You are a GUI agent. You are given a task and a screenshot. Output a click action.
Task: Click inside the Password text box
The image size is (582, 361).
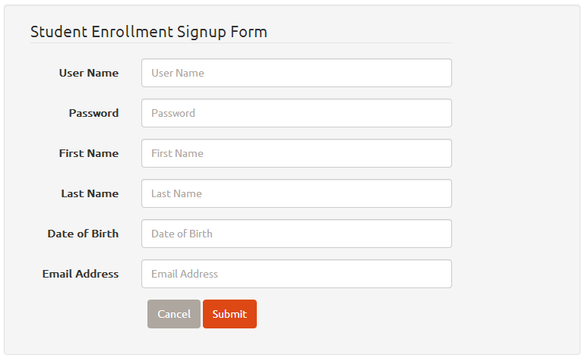click(x=296, y=113)
